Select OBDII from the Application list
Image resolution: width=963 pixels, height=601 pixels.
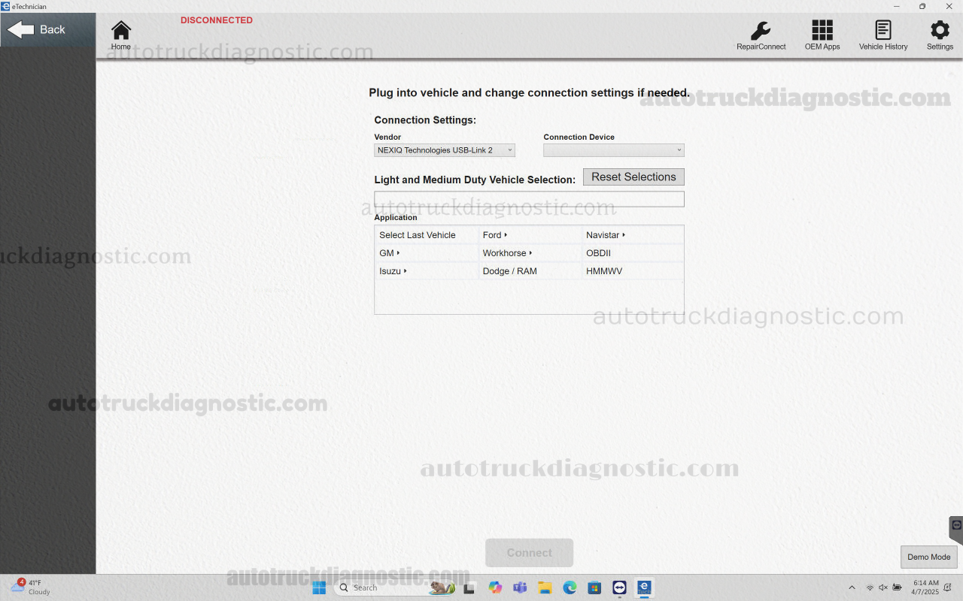[598, 252]
